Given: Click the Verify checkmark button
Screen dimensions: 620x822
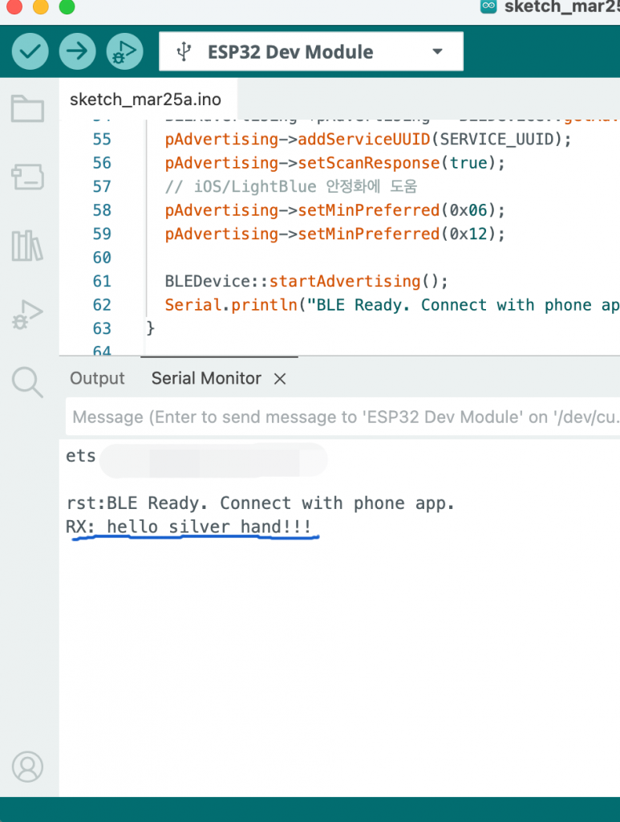Looking at the screenshot, I should click(x=30, y=52).
